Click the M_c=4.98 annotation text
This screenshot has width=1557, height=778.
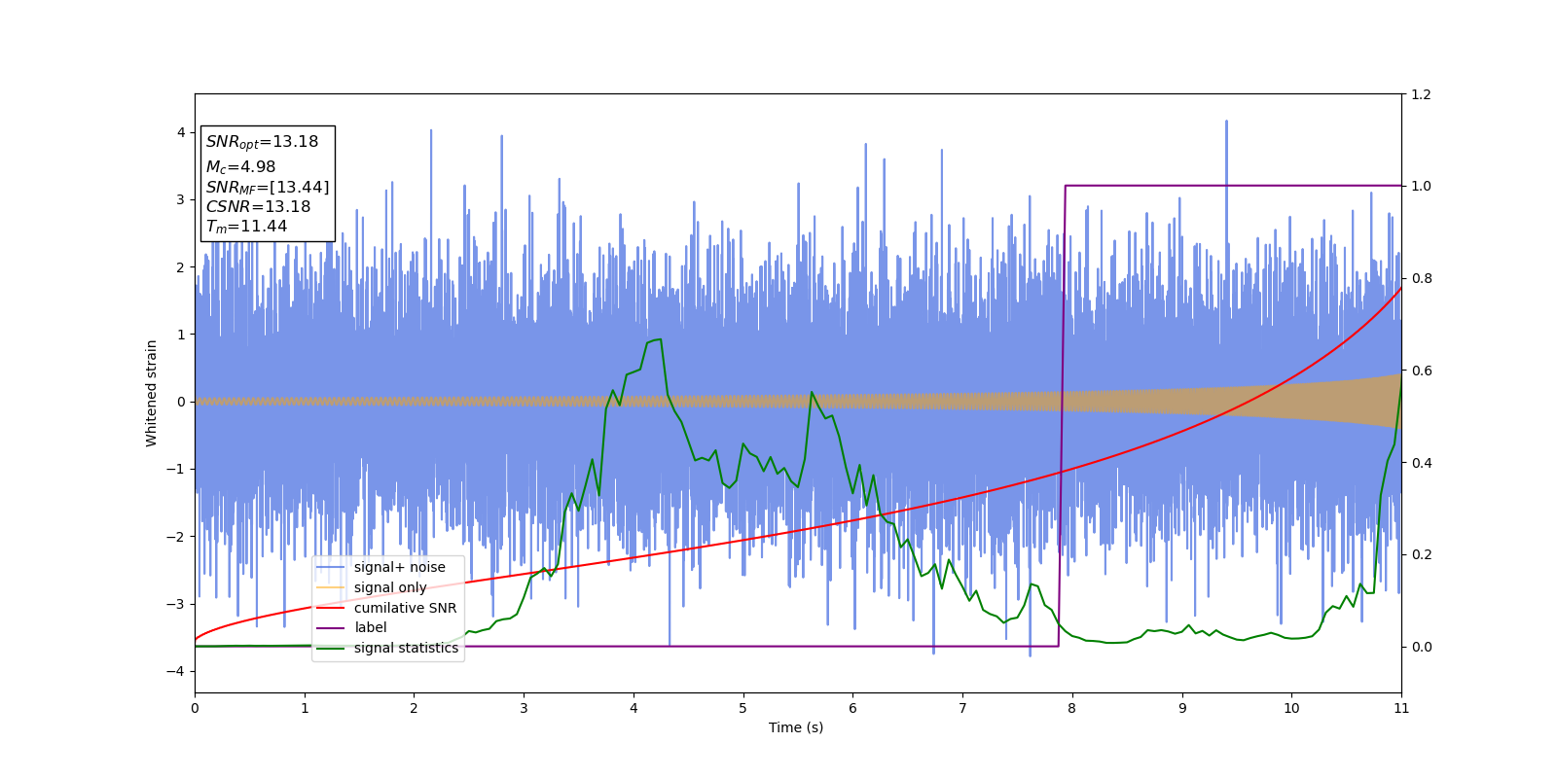coord(240,167)
